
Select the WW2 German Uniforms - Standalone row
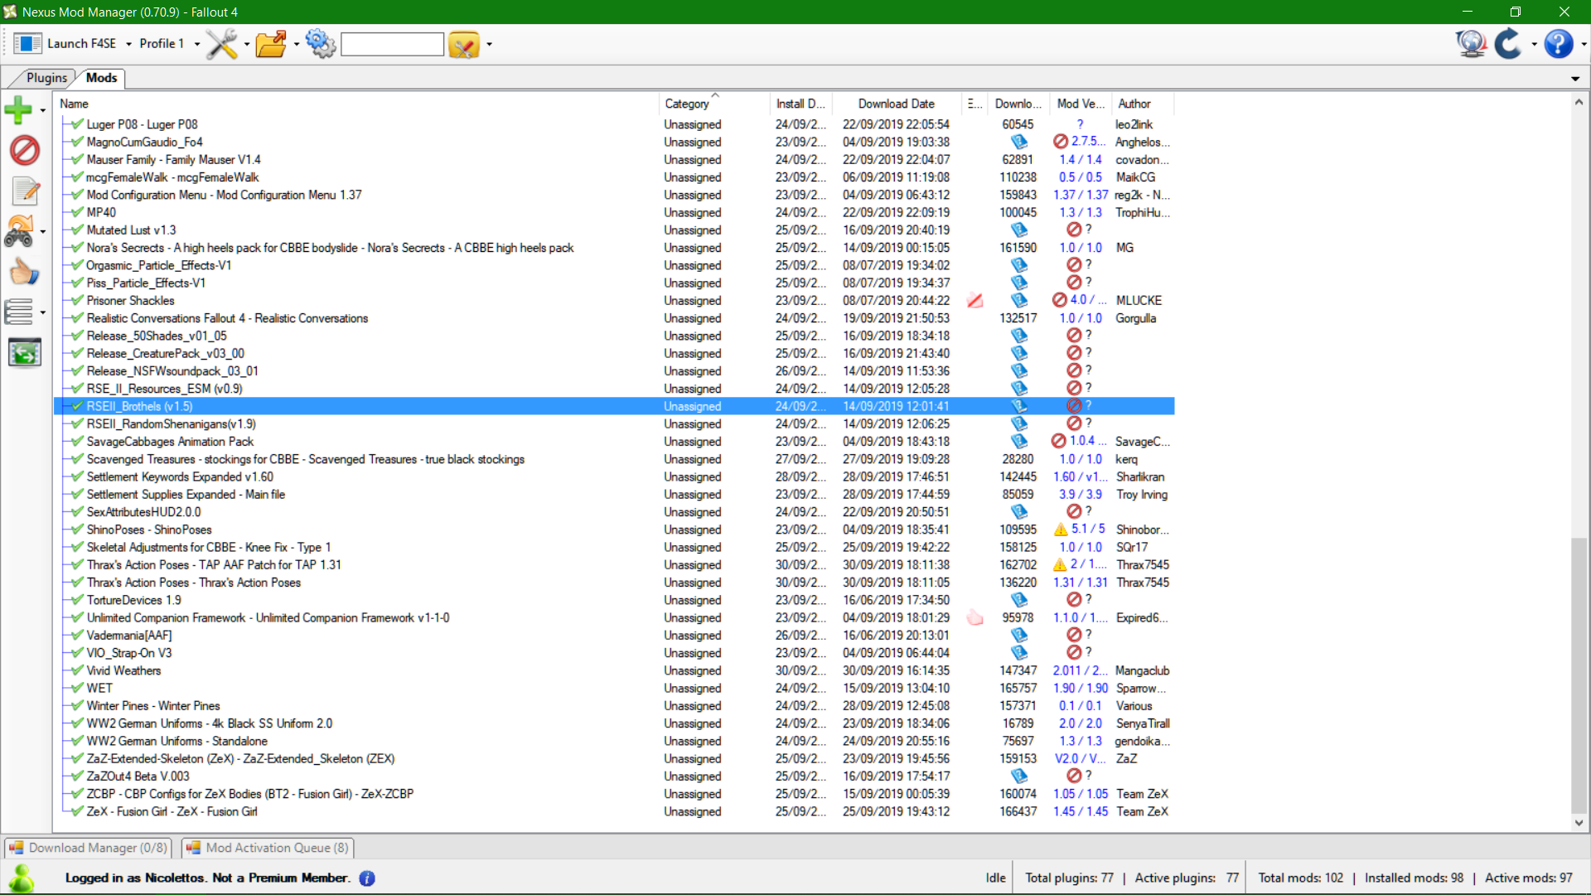coord(614,741)
